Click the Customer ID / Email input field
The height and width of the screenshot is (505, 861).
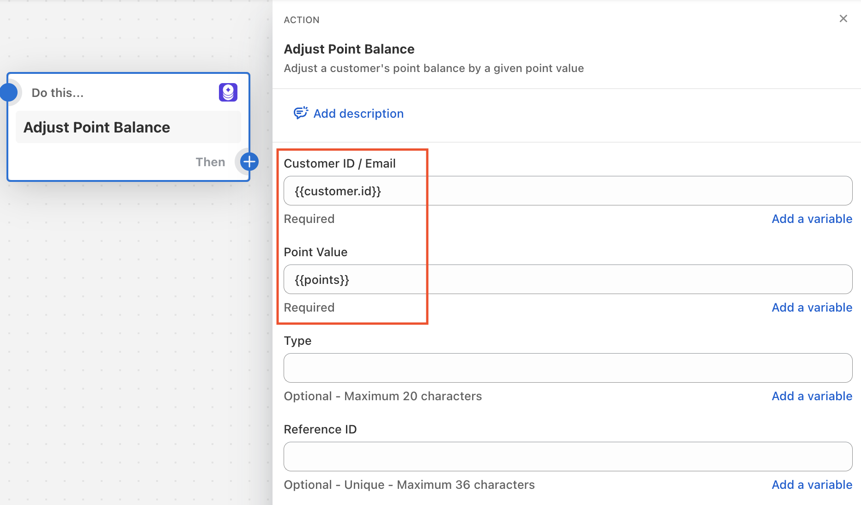(568, 191)
